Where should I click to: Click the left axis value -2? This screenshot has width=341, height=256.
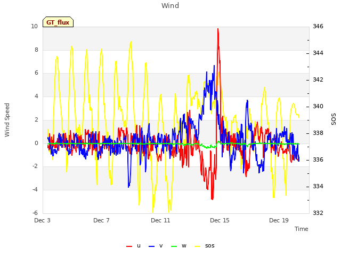pos(35,166)
